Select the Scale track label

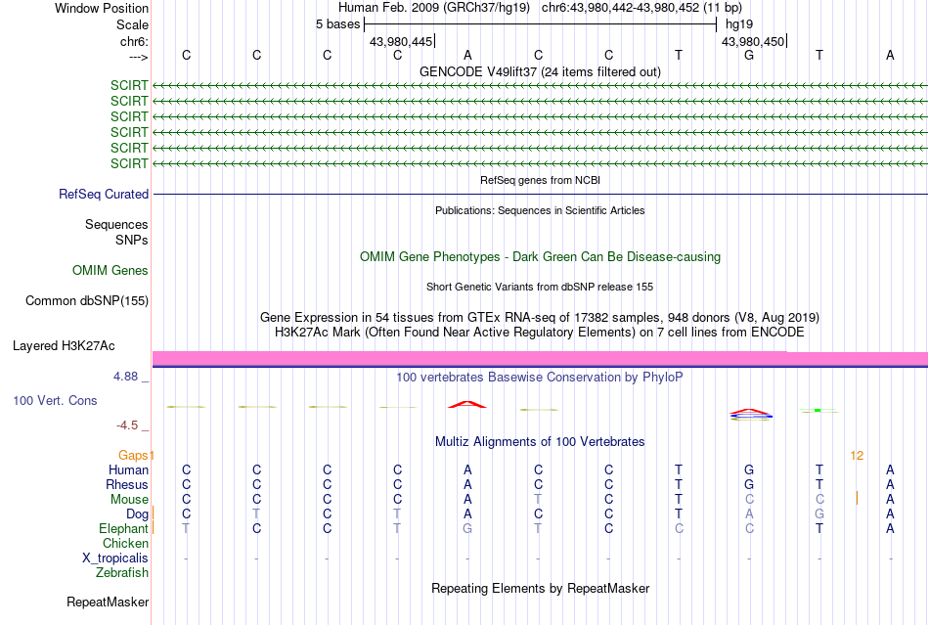point(132,24)
